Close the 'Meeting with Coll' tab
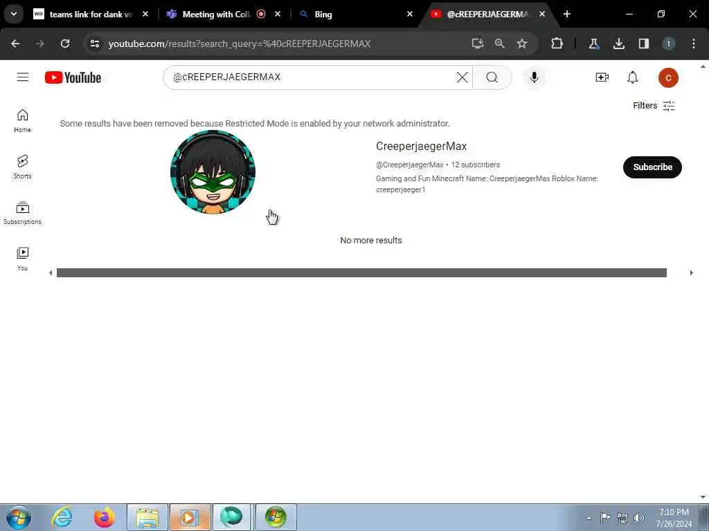 [278, 14]
